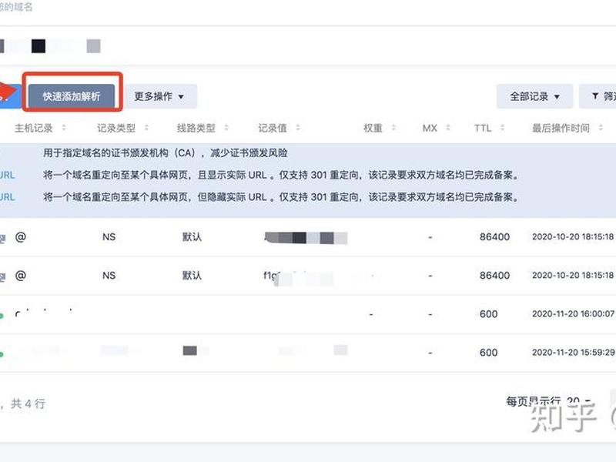Sort by TTL column arrows
Image resolution: width=616 pixels, height=462 pixels.
[x=502, y=128]
